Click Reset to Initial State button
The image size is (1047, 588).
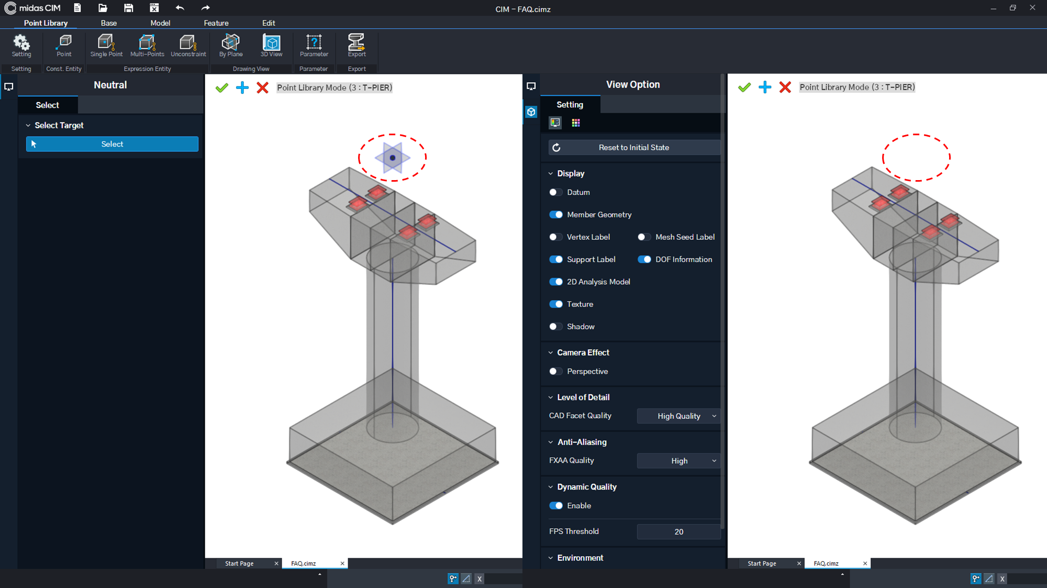click(x=634, y=148)
